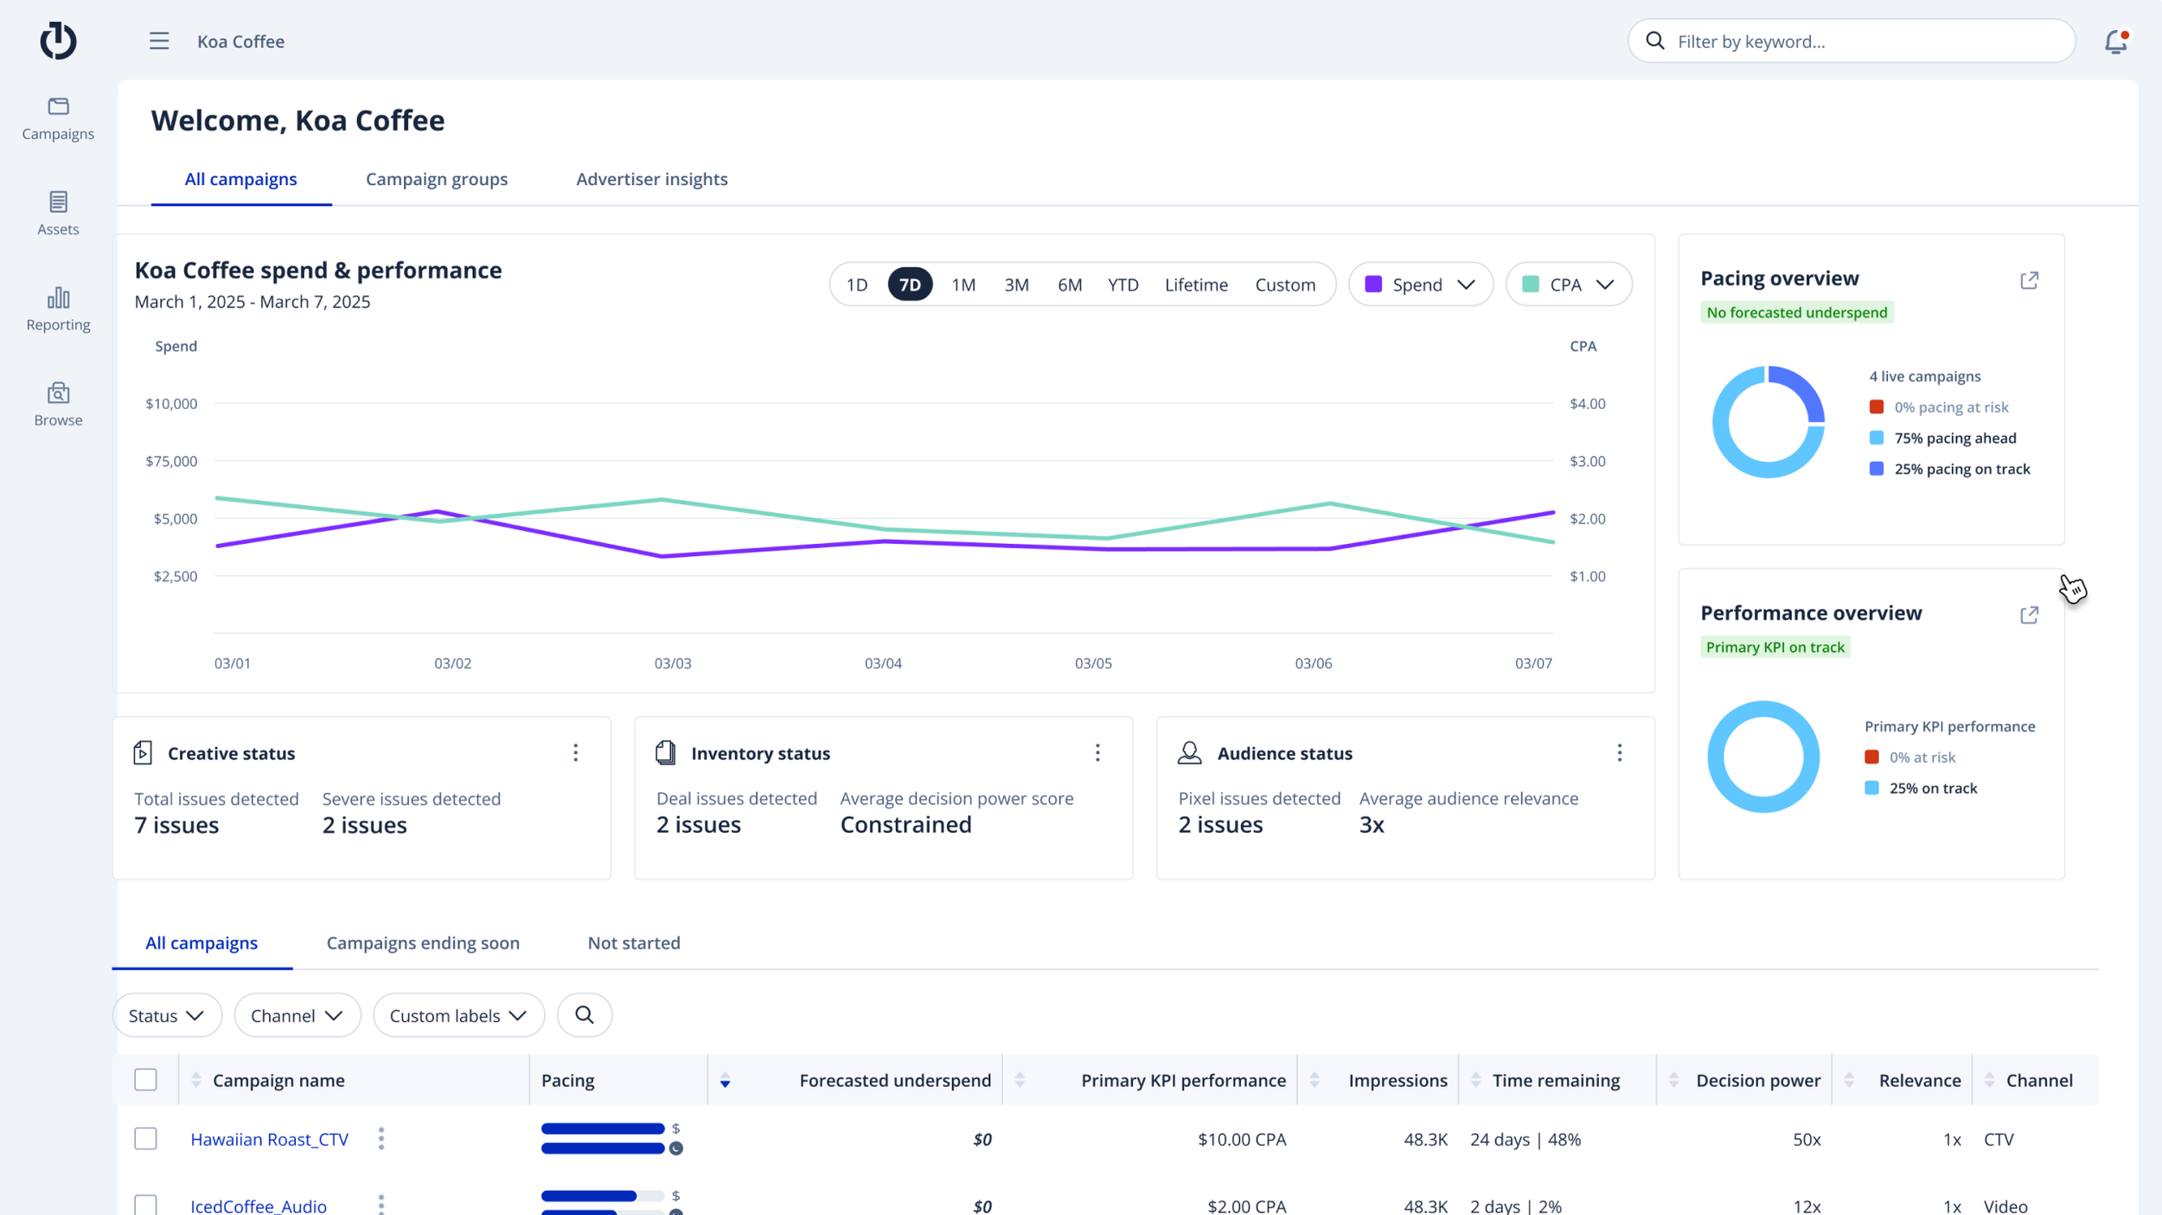Open the Hawaiian Roast_CTV campaign link

click(269, 1139)
